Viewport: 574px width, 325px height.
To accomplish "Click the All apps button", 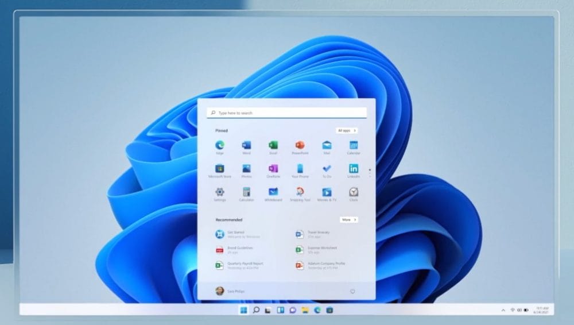I will [x=347, y=130].
